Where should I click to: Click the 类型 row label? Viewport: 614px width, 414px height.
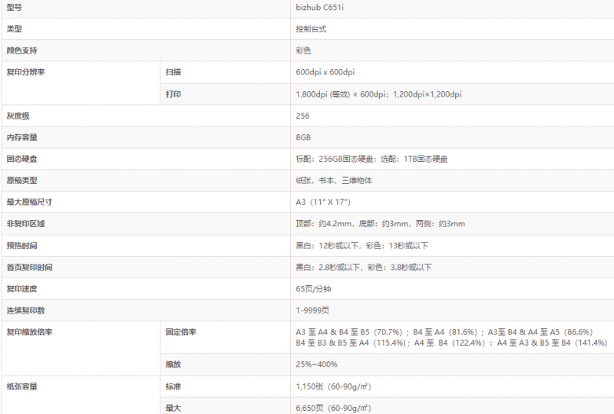pyautogui.click(x=14, y=29)
